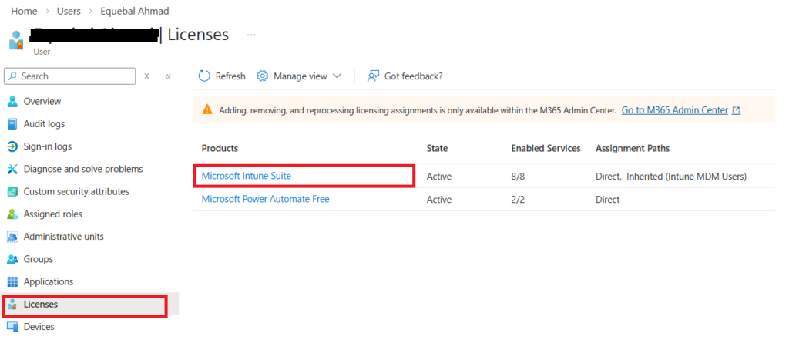Viewport: 789px width, 340px height.
Task: Click the Overview person icon in sidebar
Action: tap(12, 102)
